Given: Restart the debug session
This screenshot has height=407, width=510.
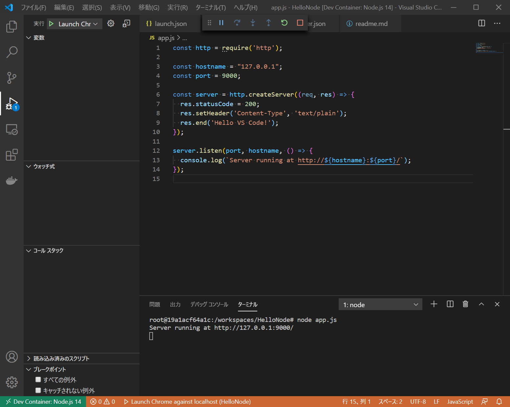Looking at the screenshot, I should pyautogui.click(x=284, y=23).
